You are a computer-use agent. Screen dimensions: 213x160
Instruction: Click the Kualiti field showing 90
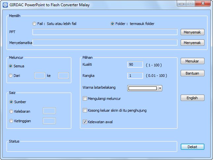135,64
